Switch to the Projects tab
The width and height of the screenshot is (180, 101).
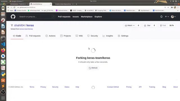tap(66, 36)
